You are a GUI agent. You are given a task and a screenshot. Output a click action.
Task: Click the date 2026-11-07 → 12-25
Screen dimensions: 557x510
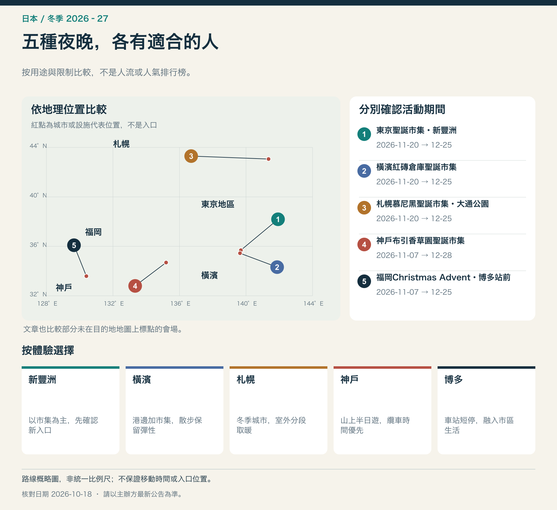tap(414, 292)
